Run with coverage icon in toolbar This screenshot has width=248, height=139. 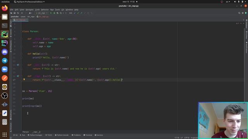point(58,13)
